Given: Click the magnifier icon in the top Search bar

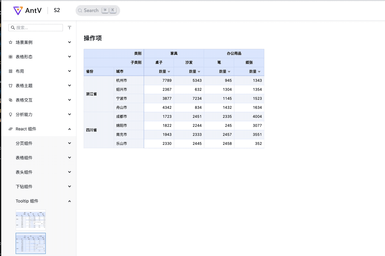Looking at the screenshot, I should tap(80, 10).
